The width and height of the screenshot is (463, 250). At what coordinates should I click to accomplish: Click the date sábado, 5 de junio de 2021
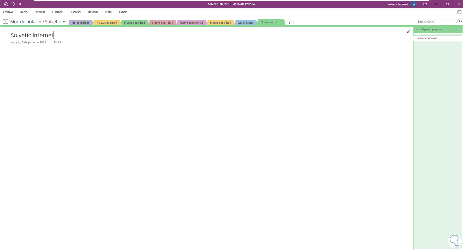click(x=28, y=42)
